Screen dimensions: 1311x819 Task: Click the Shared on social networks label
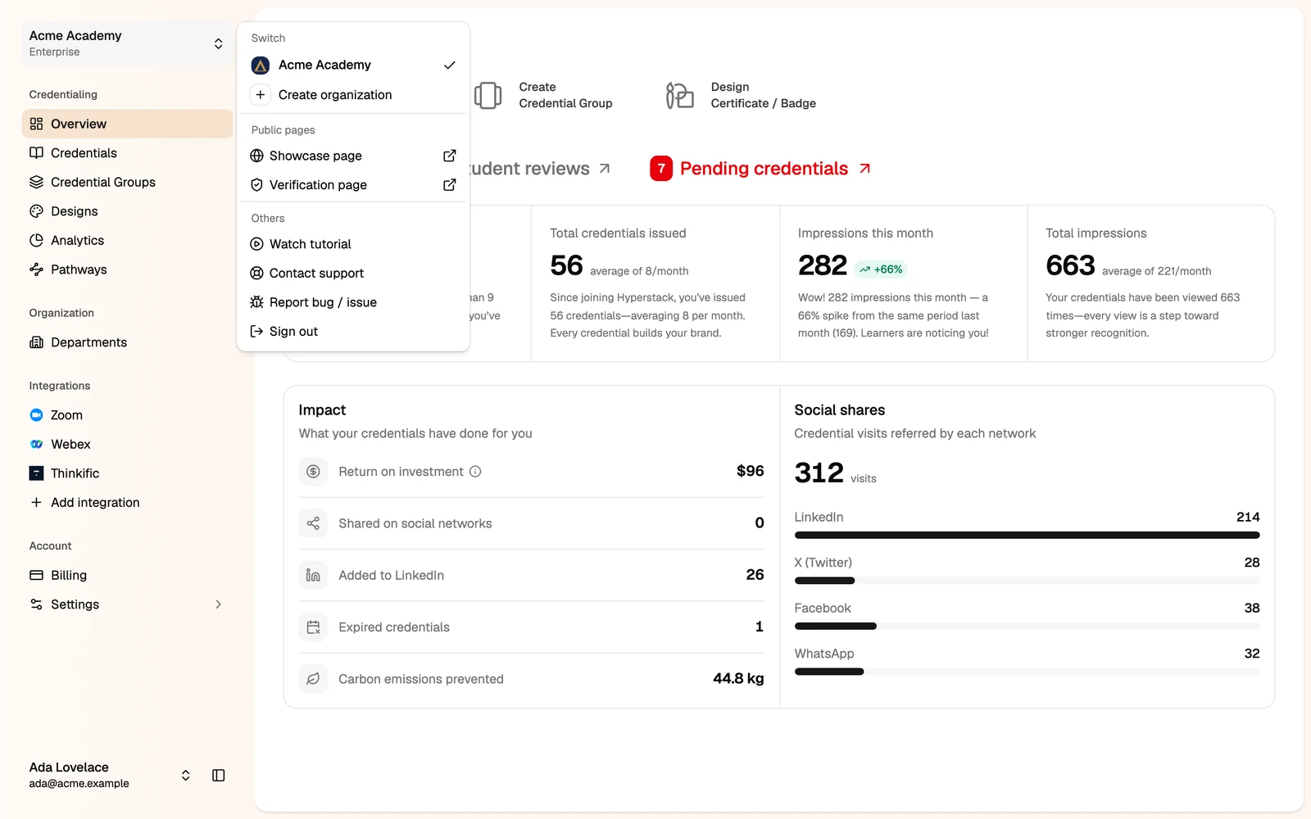point(415,523)
